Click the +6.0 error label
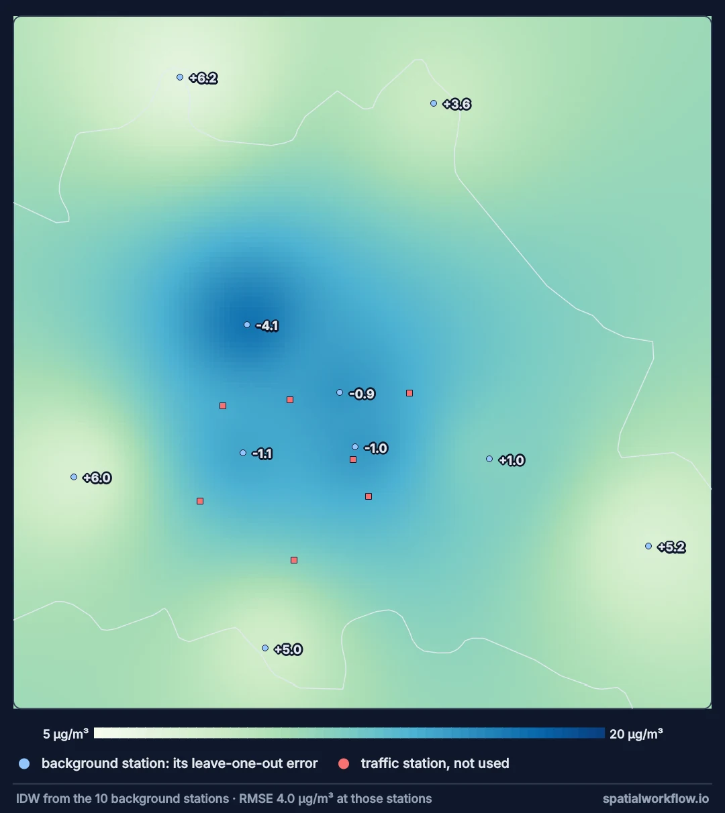This screenshot has width=725, height=813. [97, 478]
